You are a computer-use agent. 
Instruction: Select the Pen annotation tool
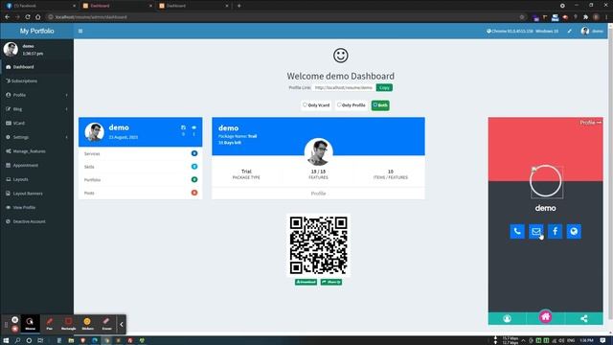click(49, 324)
